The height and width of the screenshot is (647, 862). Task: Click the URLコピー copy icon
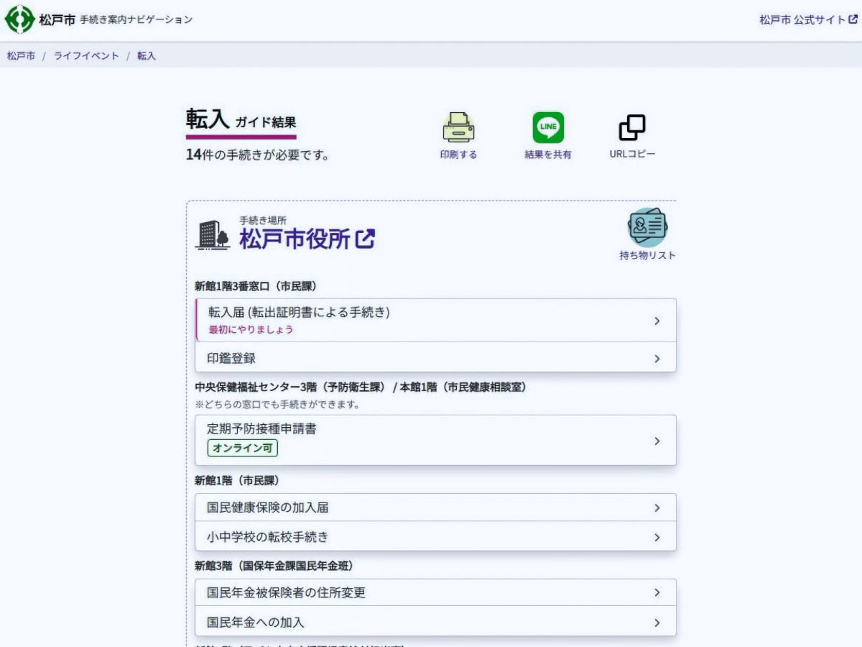click(x=632, y=128)
